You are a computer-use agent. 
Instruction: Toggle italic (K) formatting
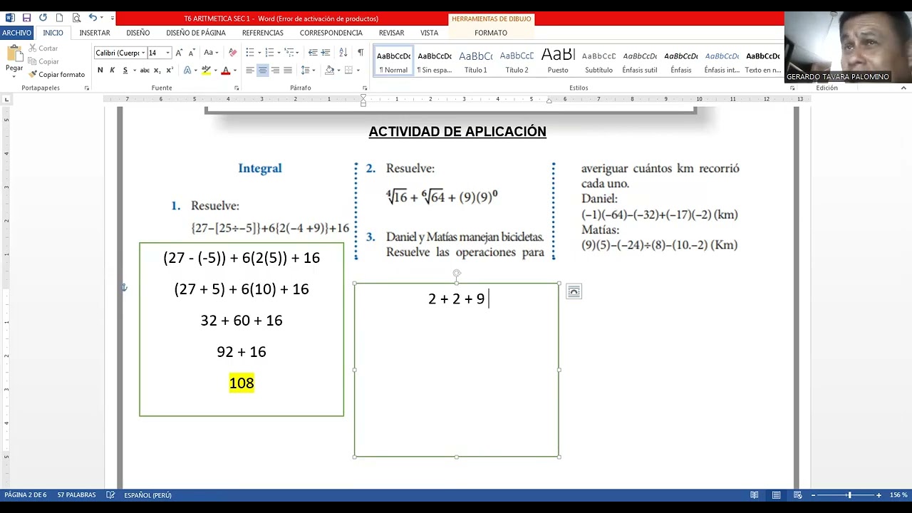(x=112, y=70)
